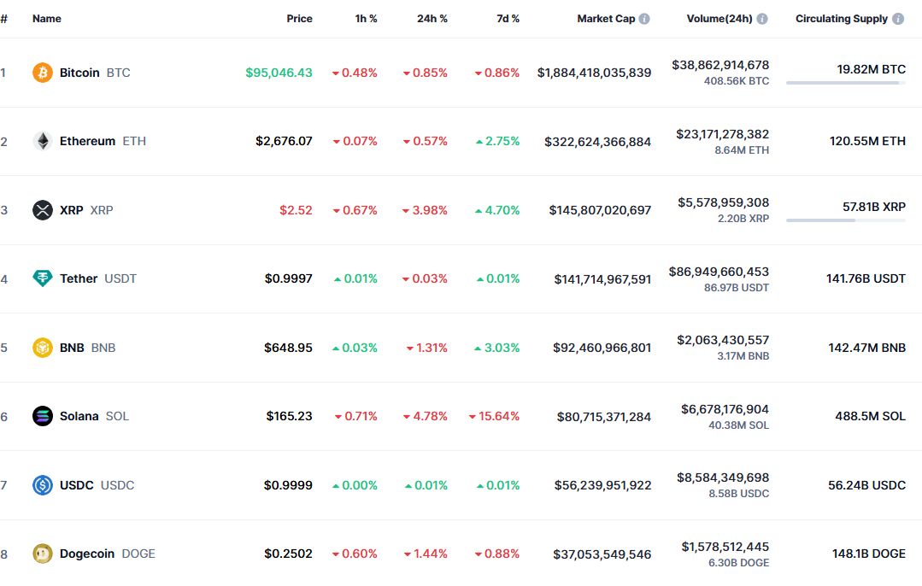922x586 pixels.
Task: Click the Solana logo icon
Action: point(43,416)
